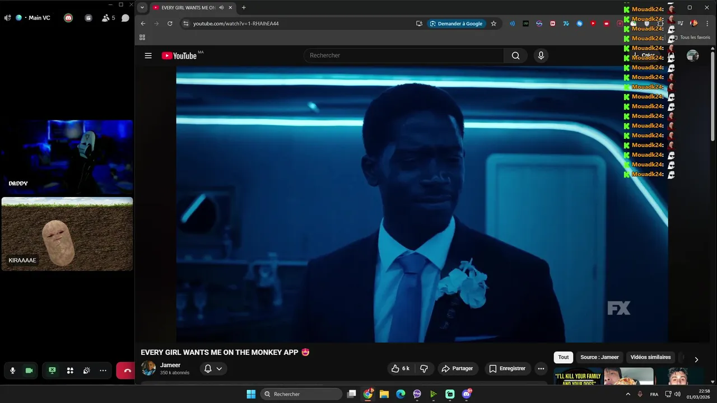
Task: Click the 7TV extension icon
Action: tap(566, 24)
